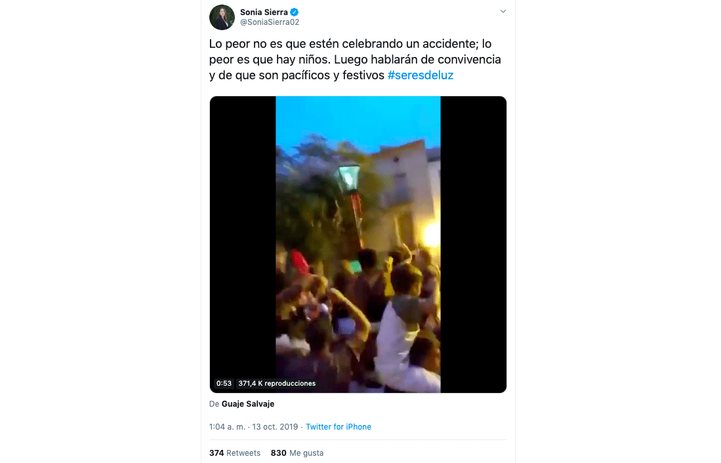Open the @SoniaSierra02 handle link
Image resolution: width=721 pixels, height=463 pixels.
[270, 22]
